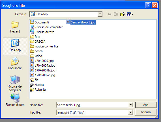Expand the Cerca in Desktop dropdown
Screen dimensions: 161x122
click(x=100, y=14)
